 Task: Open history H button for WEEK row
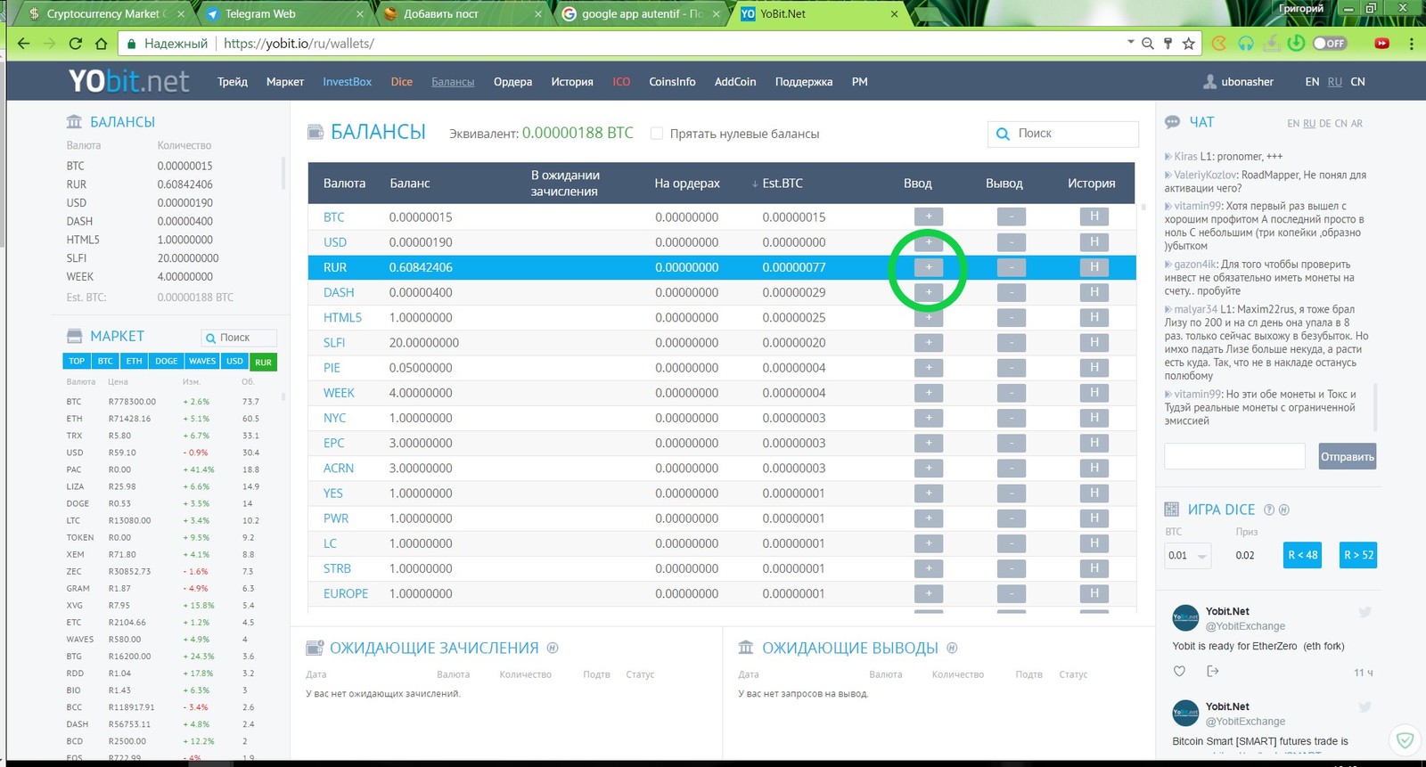(x=1094, y=392)
